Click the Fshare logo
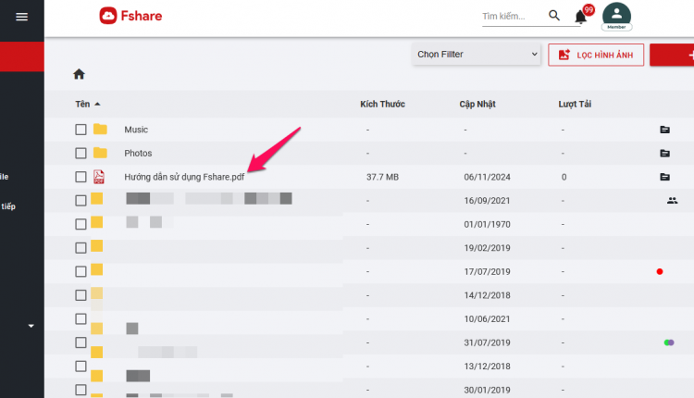The image size is (694, 398). (130, 16)
